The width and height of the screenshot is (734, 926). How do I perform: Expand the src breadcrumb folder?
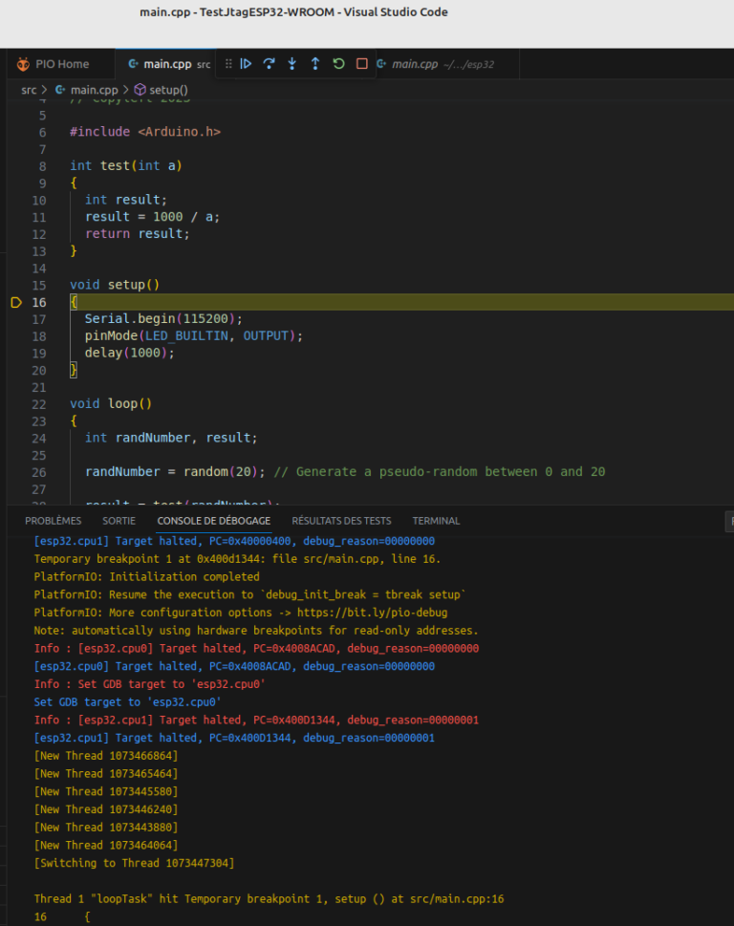(x=29, y=90)
